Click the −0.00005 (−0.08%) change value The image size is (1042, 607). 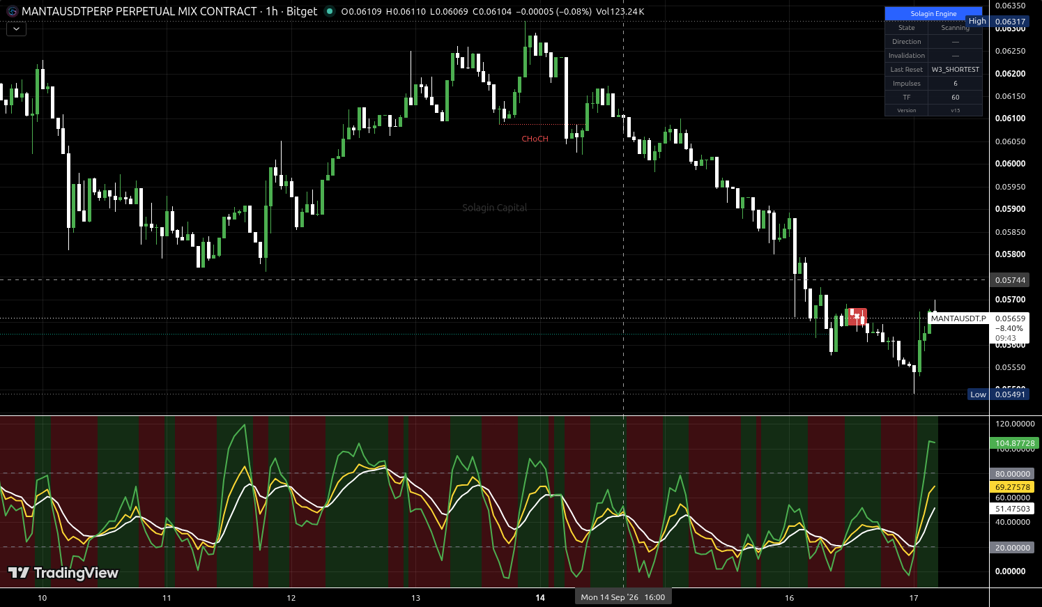click(x=553, y=11)
